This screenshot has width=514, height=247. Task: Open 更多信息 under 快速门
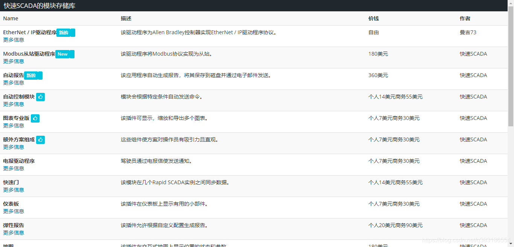14,190
